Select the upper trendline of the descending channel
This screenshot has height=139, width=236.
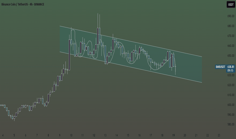131,41
